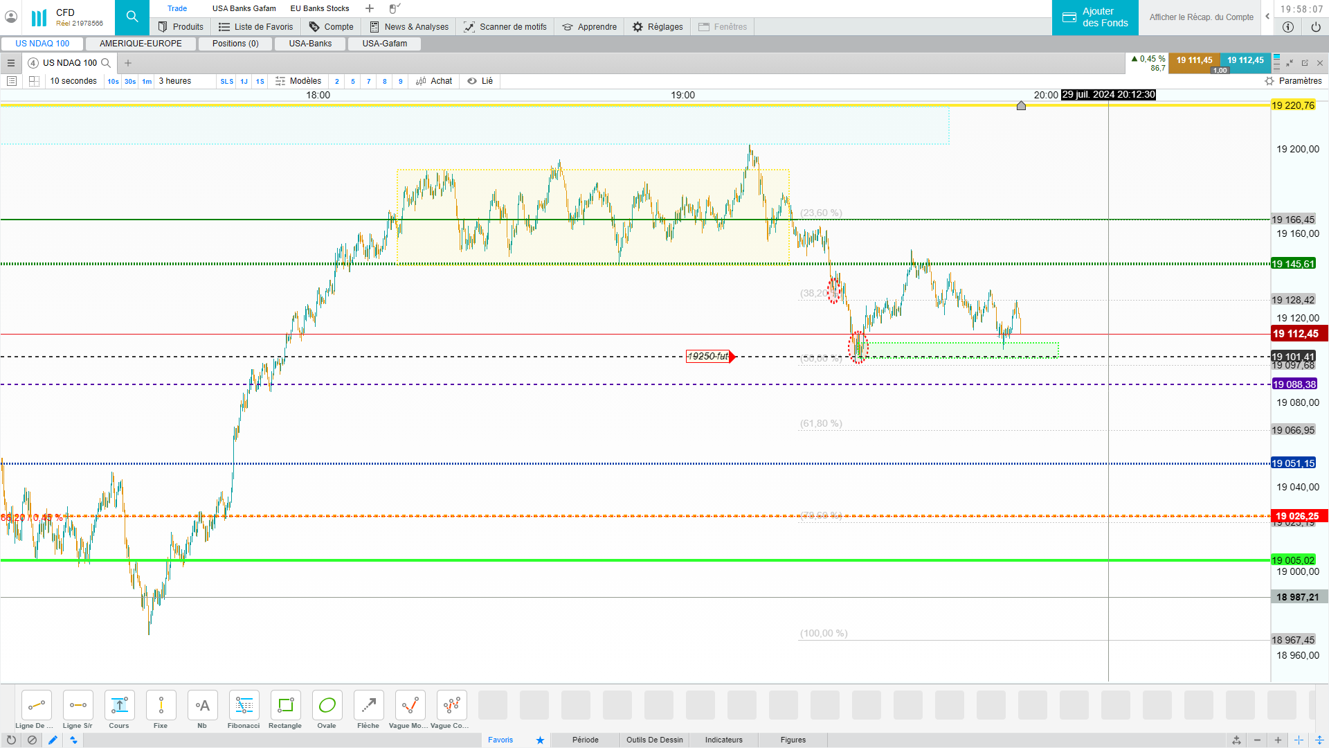
Task: Click the blue pencil edit icon
Action: [53, 740]
